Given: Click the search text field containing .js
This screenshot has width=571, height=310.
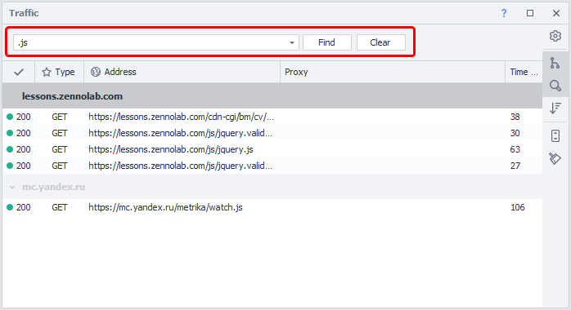Looking at the screenshot, I should [x=151, y=43].
